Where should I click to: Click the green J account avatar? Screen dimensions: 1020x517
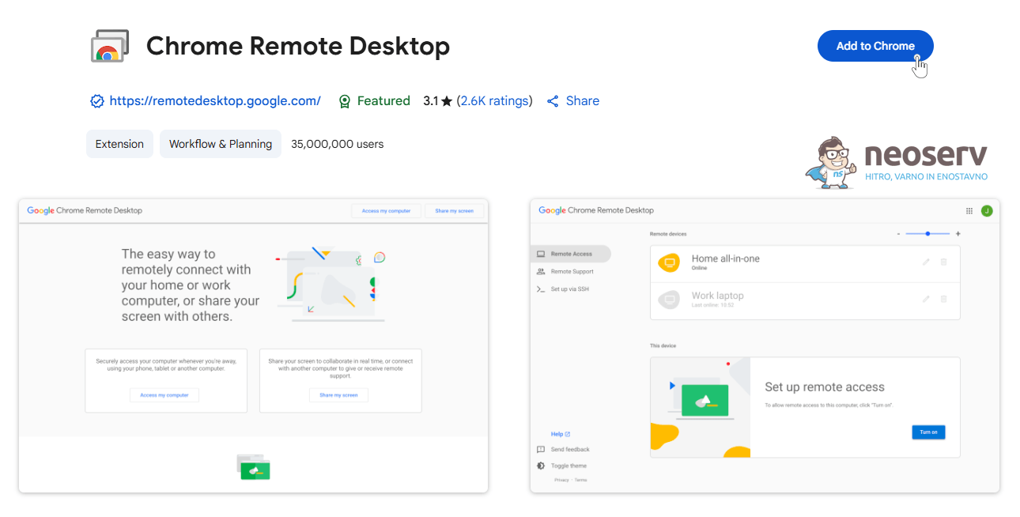(987, 211)
